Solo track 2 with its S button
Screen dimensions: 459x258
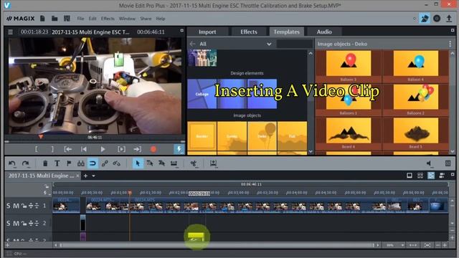click(8, 224)
